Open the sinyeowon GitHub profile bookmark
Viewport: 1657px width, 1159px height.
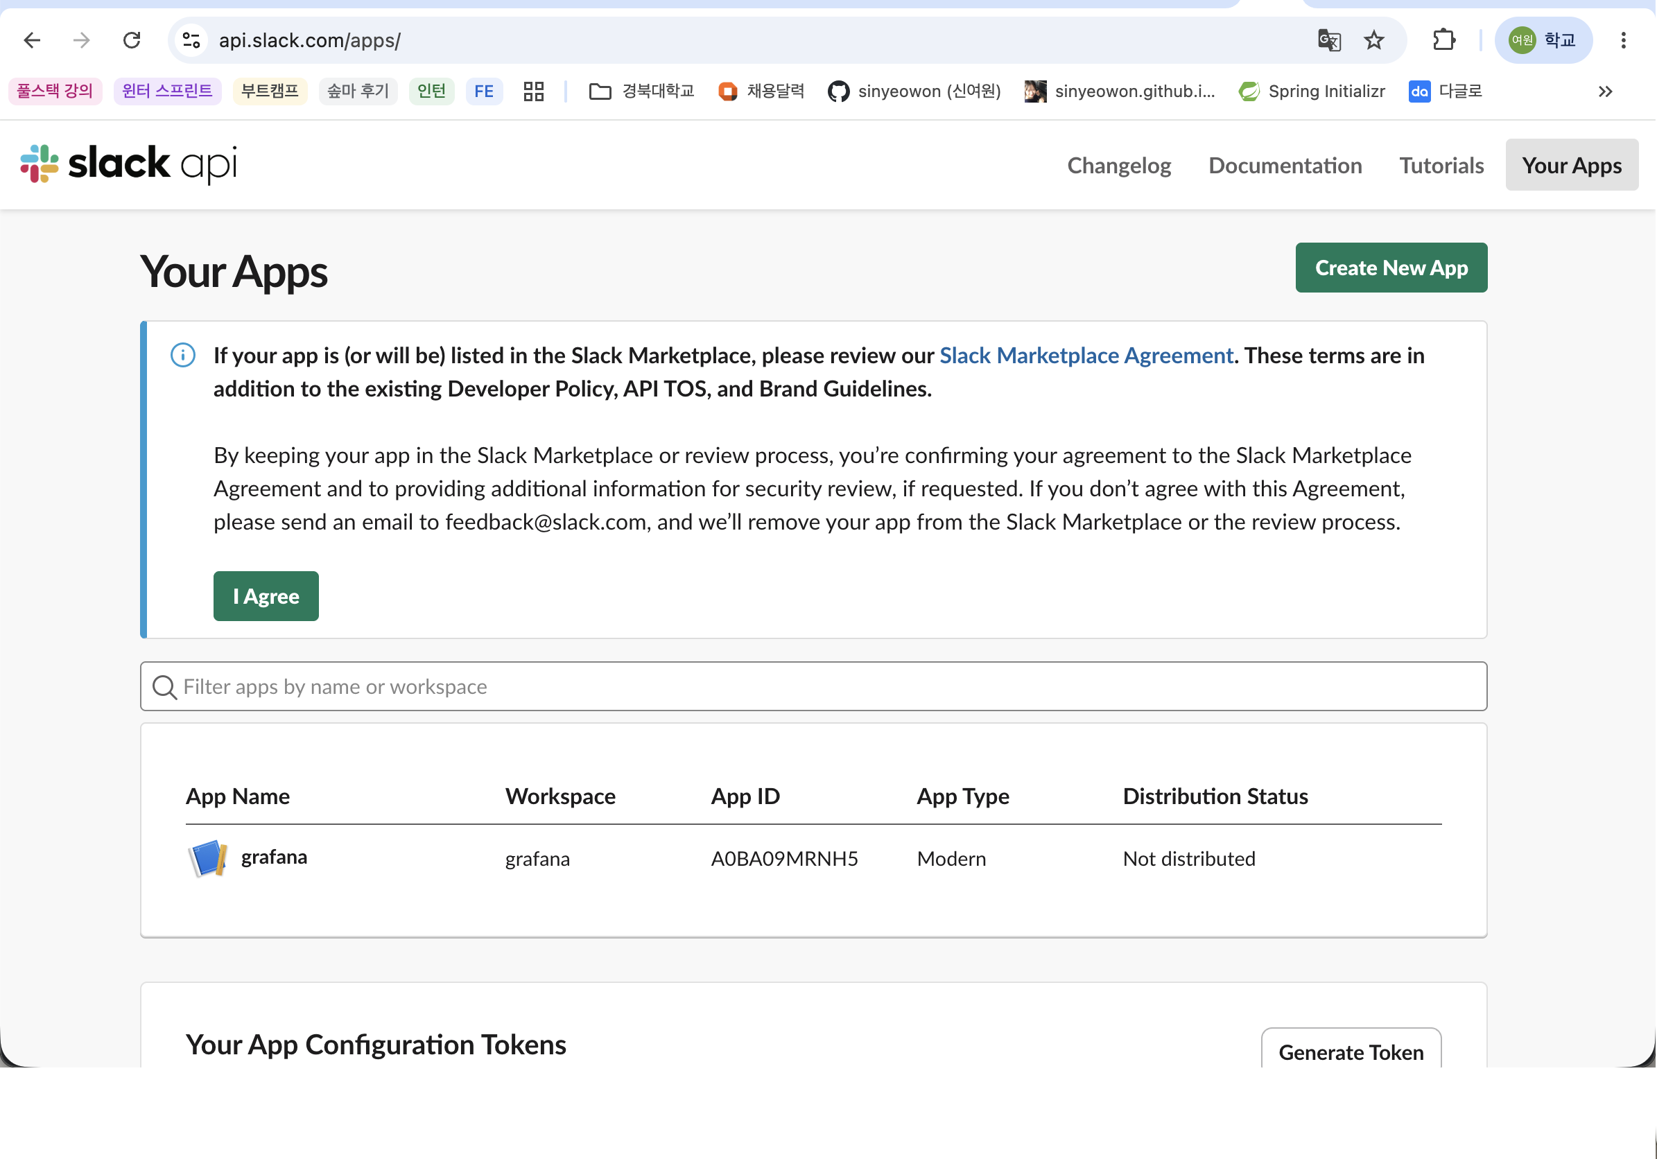click(914, 91)
